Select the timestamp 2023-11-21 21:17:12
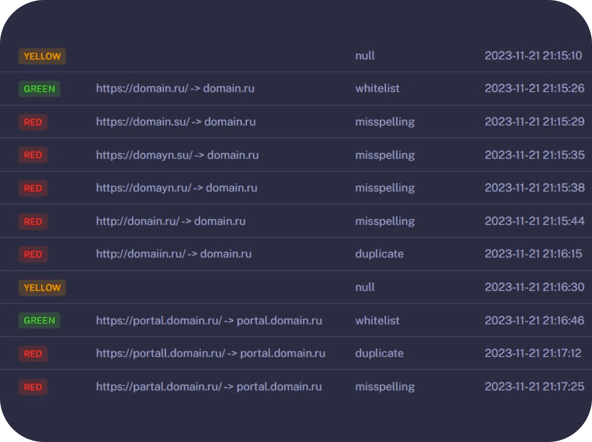Viewport: 592px width, 442px height. [x=533, y=354]
